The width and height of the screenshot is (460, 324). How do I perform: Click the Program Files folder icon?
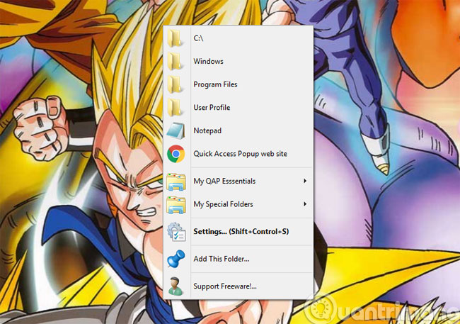click(x=176, y=85)
